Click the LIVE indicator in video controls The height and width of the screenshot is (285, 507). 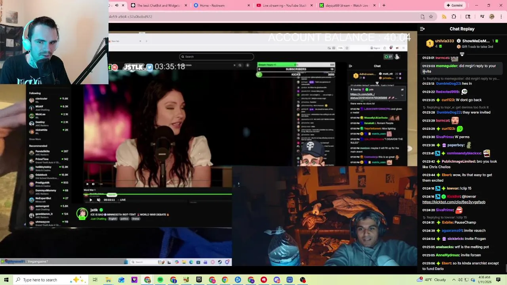pyautogui.click(x=122, y=200)
